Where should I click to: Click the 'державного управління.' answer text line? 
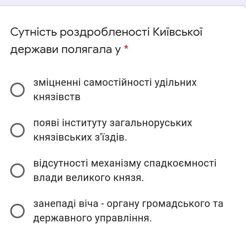click(x=92, y=218)
